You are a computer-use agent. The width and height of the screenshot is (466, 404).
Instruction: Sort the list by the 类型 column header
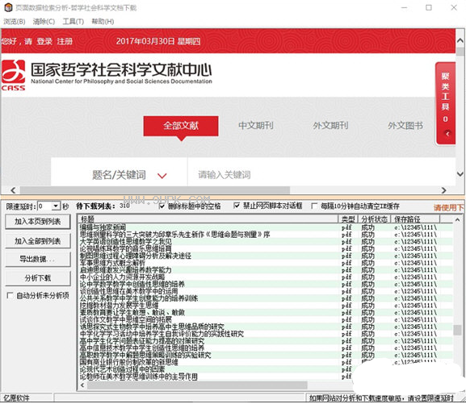[x=349, y=219]
